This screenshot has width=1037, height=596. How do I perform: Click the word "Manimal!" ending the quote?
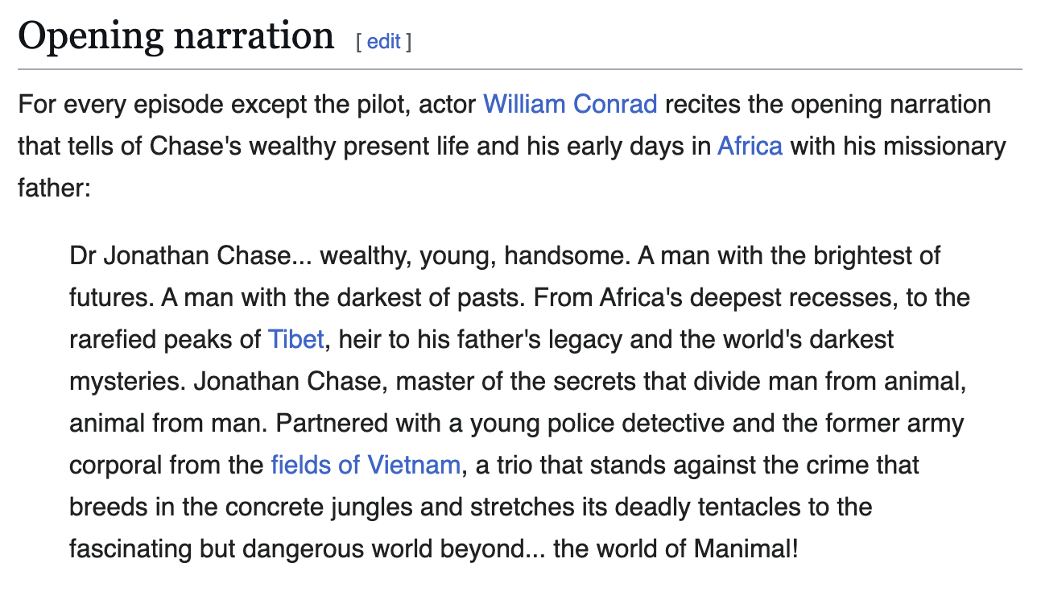tap(746, 548)
